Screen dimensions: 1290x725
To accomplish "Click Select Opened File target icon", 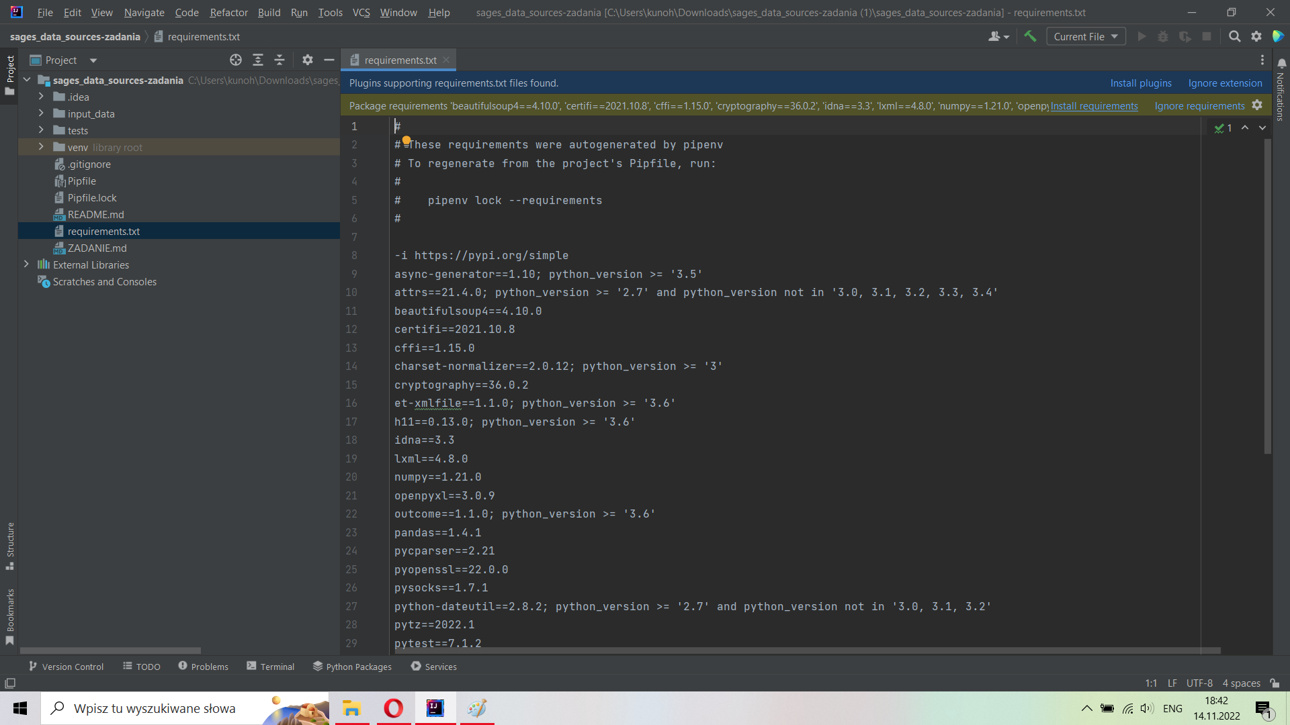I will [236, 60].
